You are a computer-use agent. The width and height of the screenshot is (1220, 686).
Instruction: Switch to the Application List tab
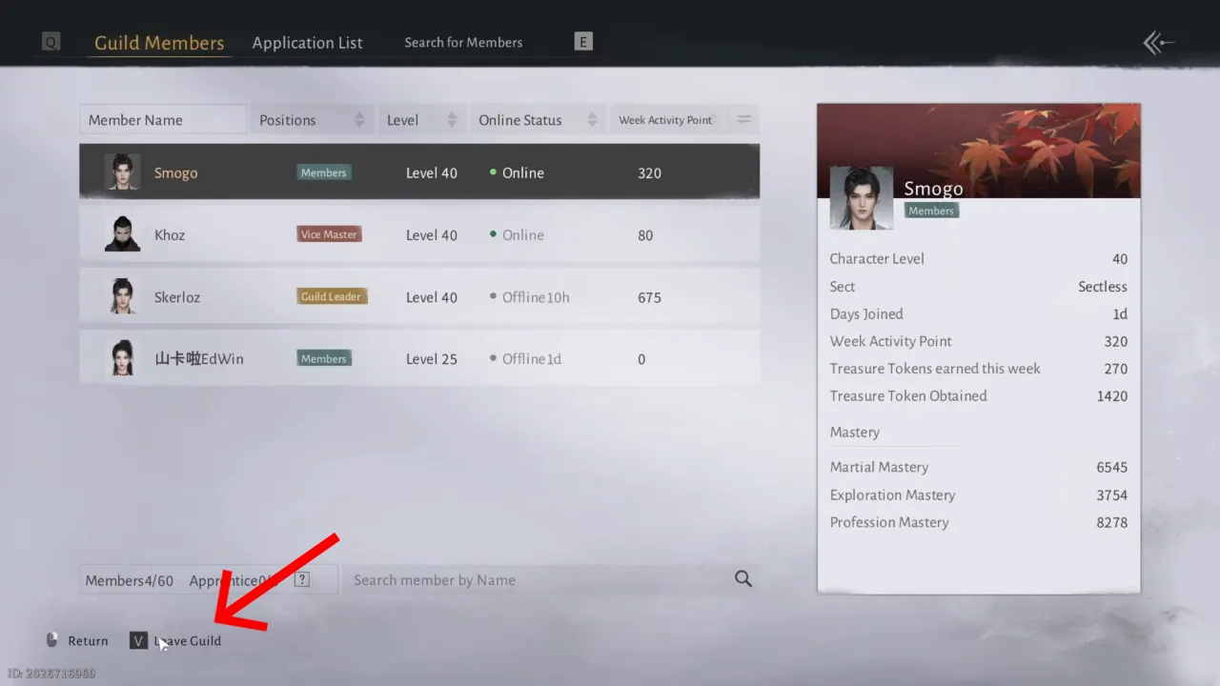tap(307, 42)
